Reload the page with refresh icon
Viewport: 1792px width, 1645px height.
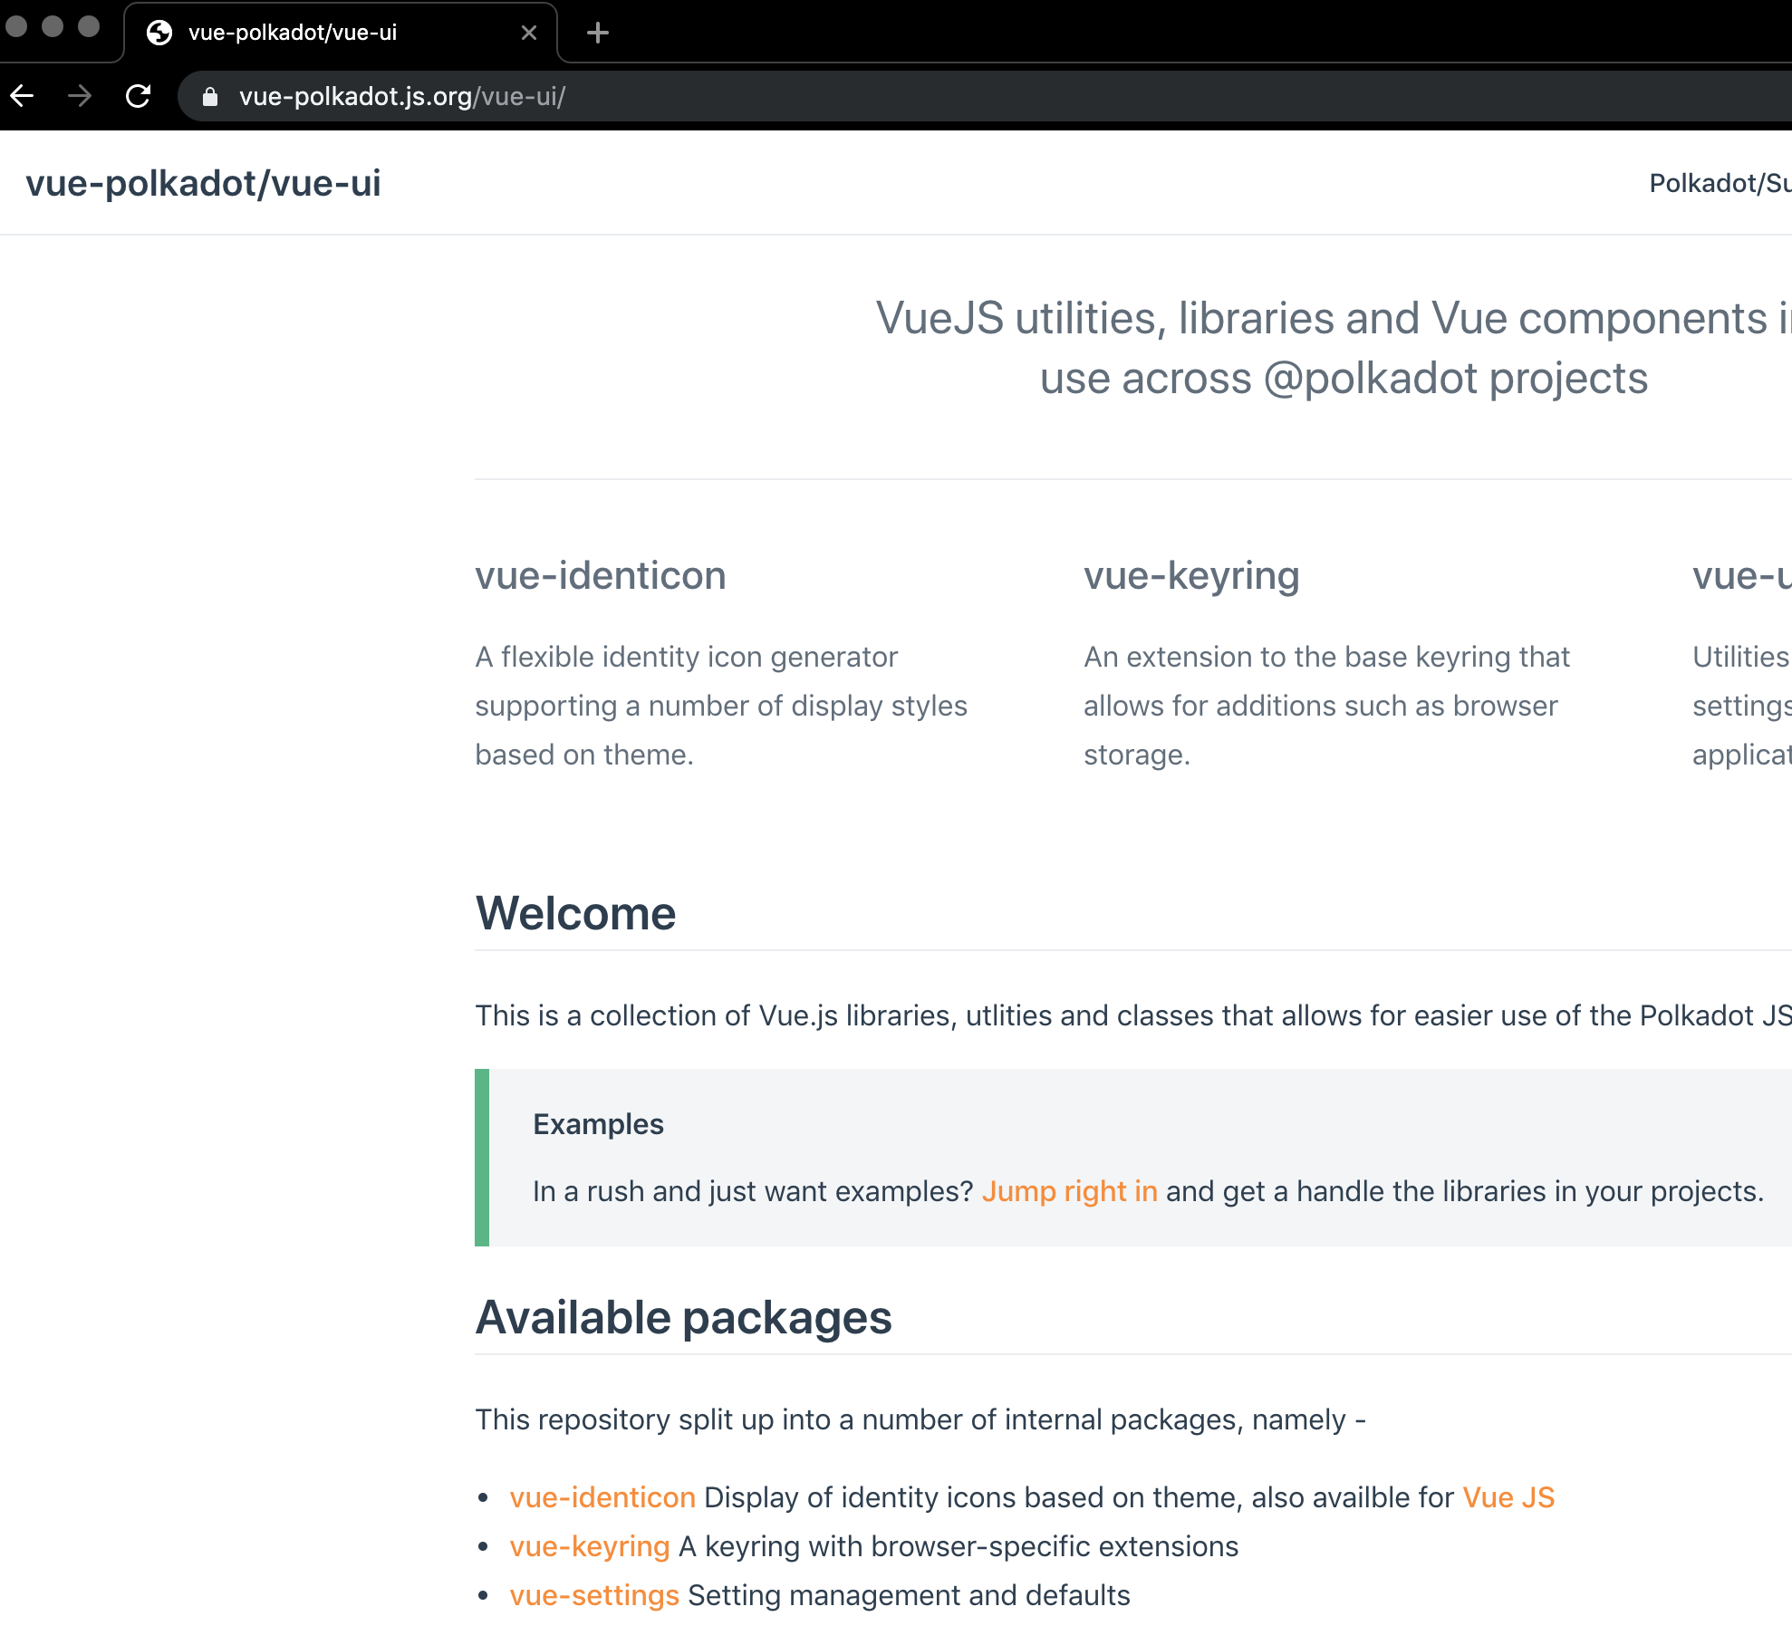[138, 96]
